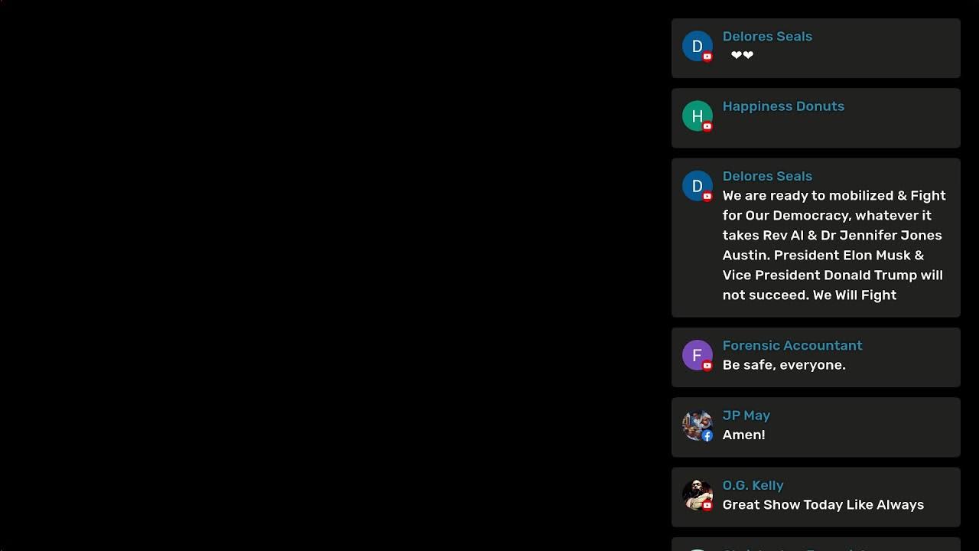Click the purple Forensic Accountant avatar
This screenshot has width=979, height=551.
point(697,355)
